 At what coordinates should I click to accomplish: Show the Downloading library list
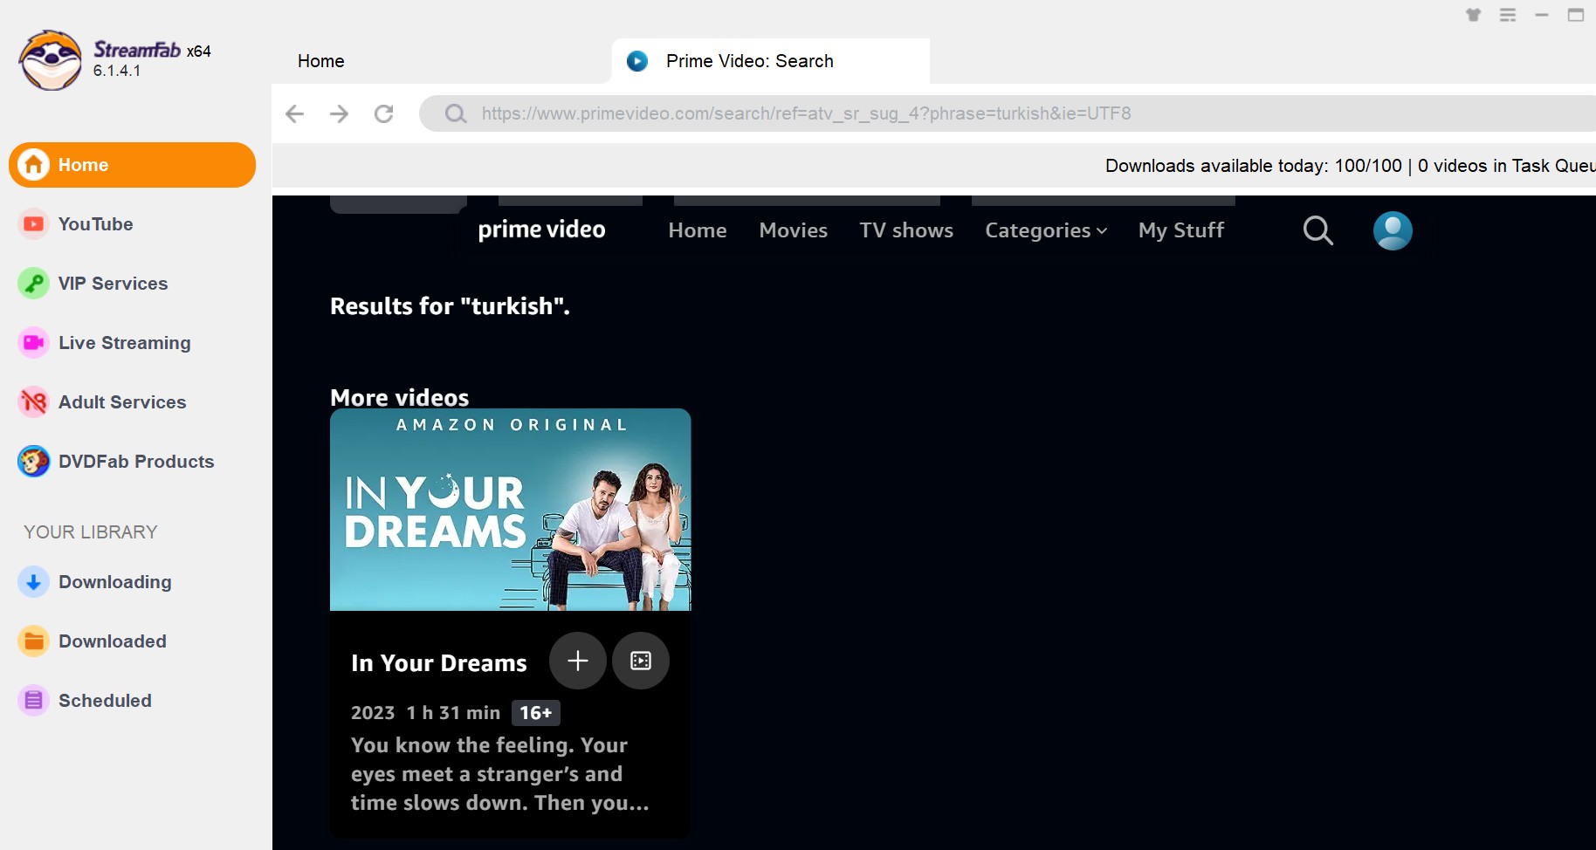[x=114, y=582]
